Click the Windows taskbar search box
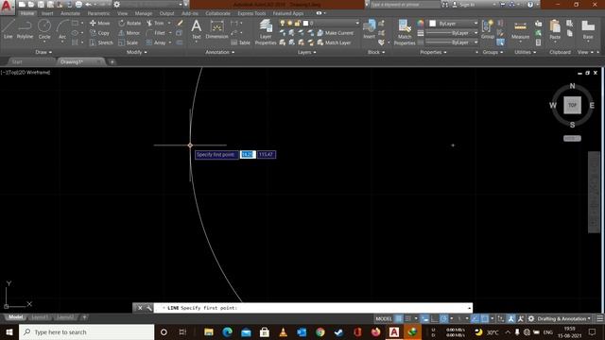Screen dimensions: 605x340 coord(86,331)
